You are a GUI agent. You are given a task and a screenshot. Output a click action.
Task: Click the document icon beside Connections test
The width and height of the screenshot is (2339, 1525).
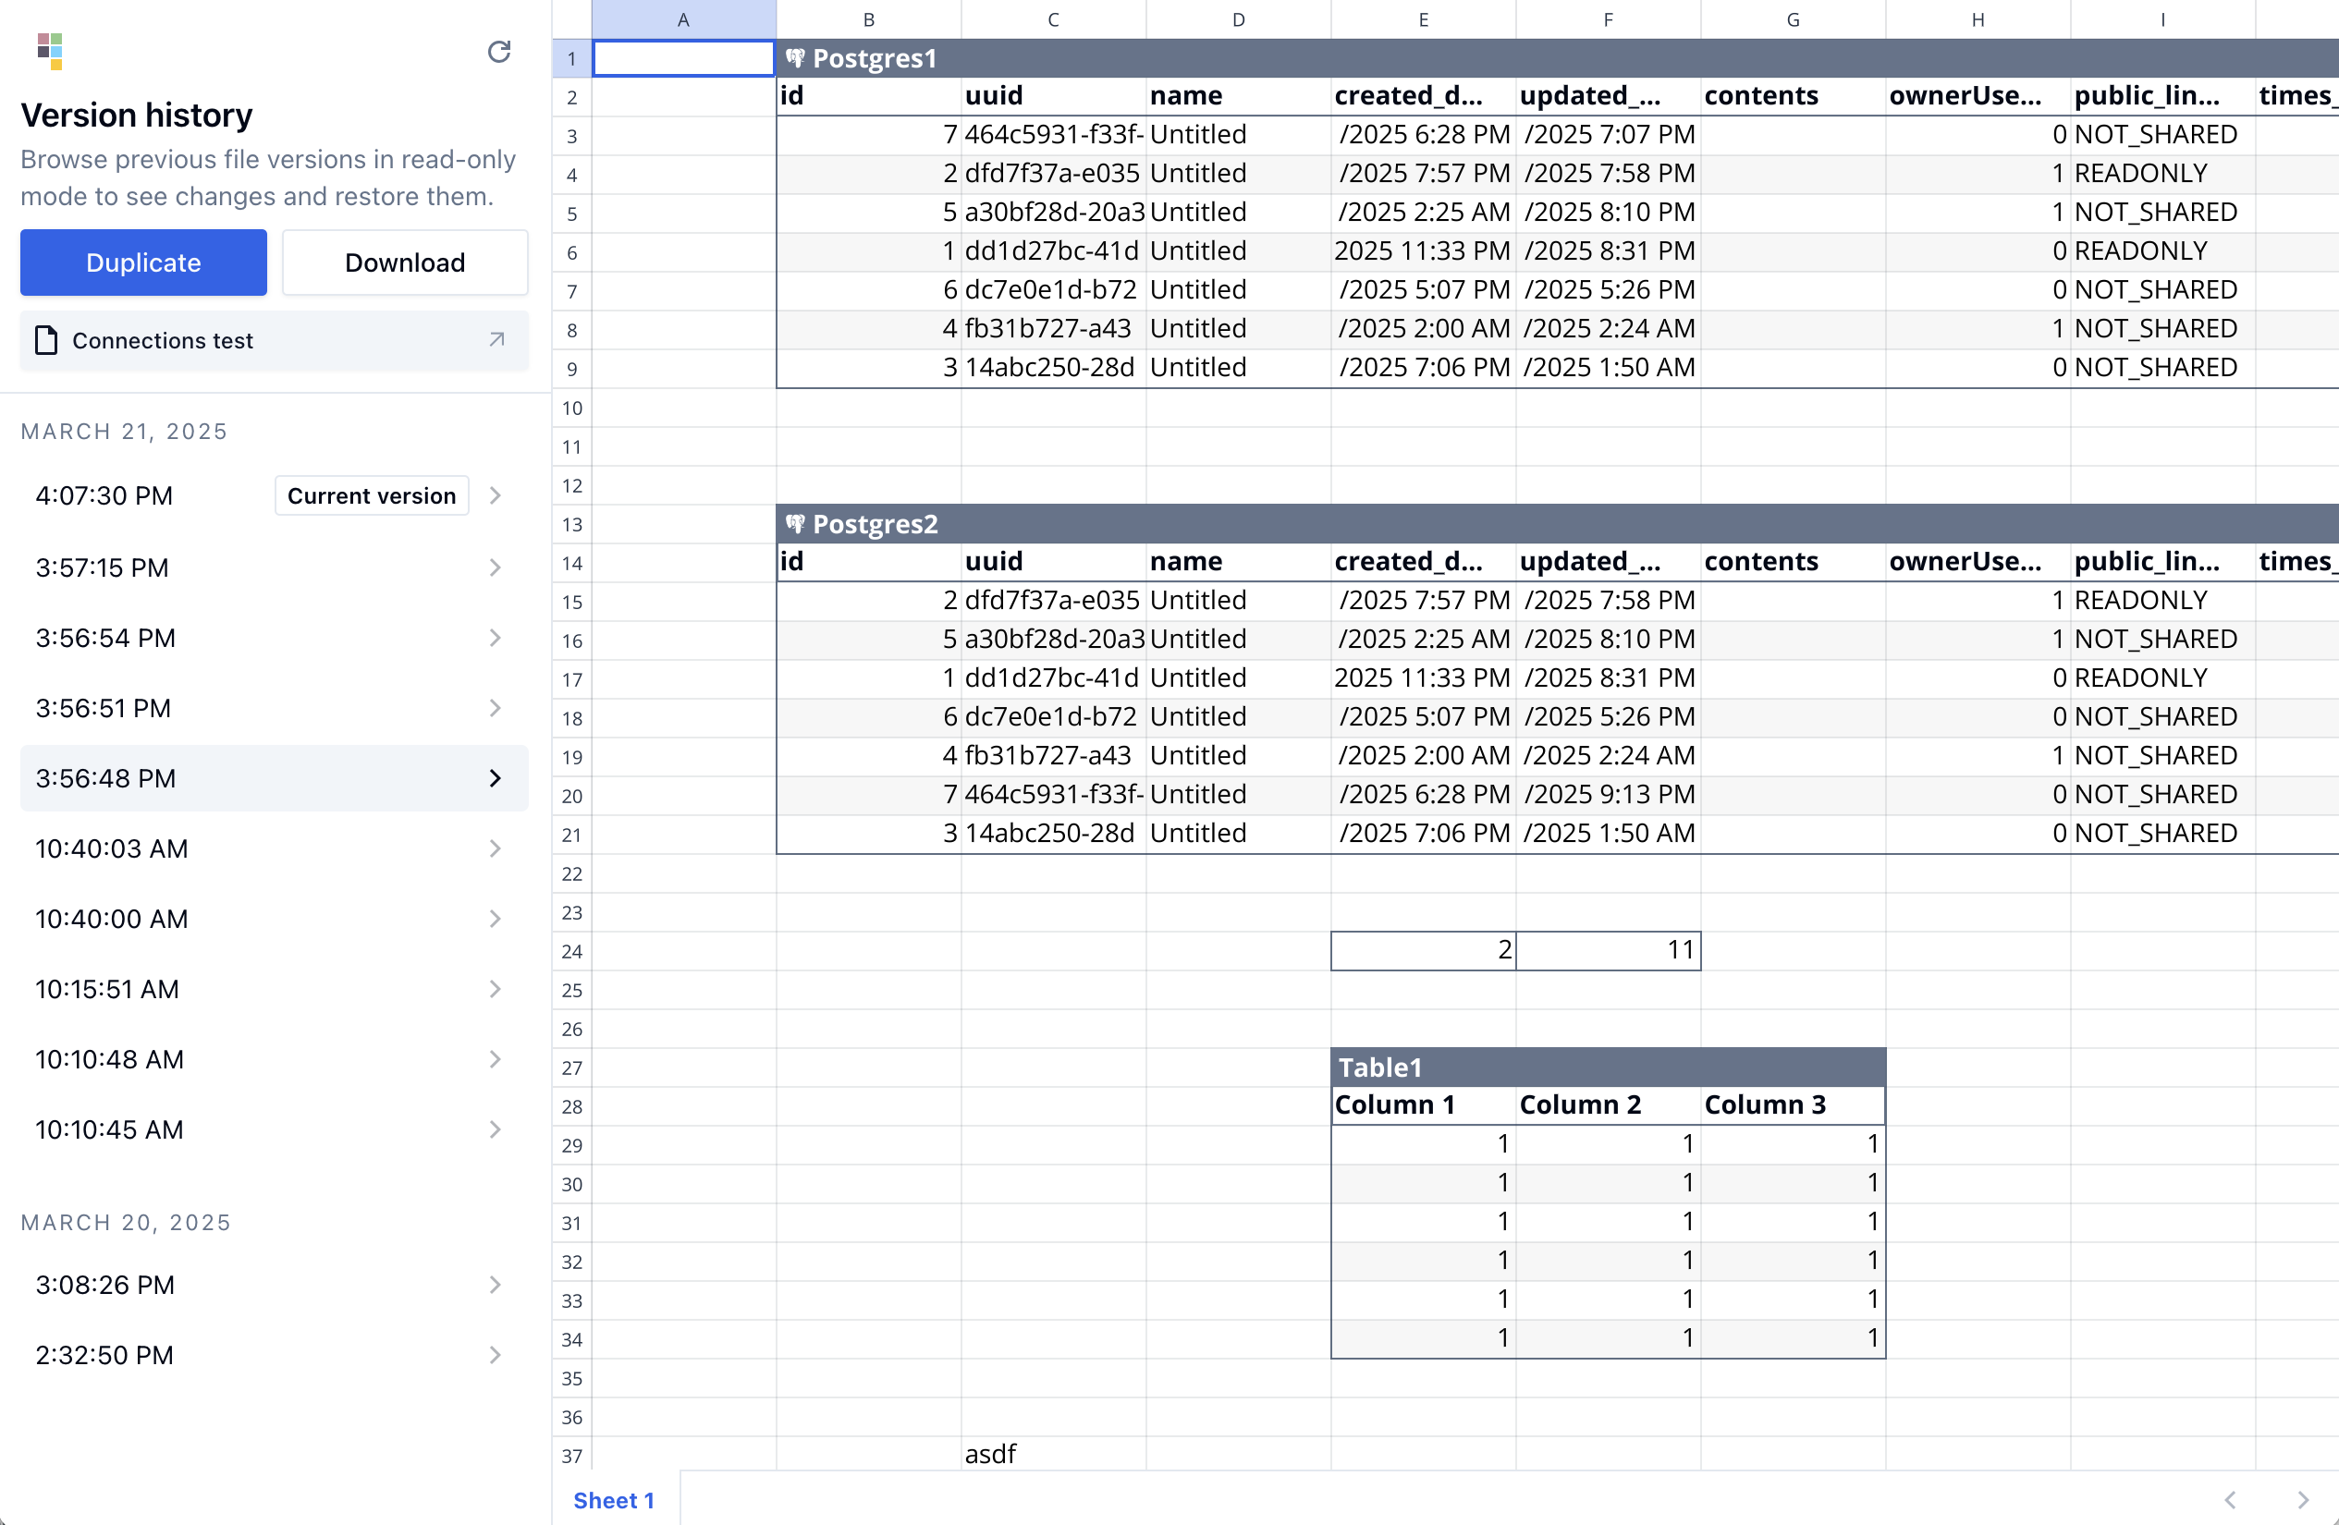click(46, 340)
